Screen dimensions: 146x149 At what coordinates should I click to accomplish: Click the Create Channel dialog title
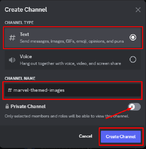pyautogui.click(x=26, y=10)
